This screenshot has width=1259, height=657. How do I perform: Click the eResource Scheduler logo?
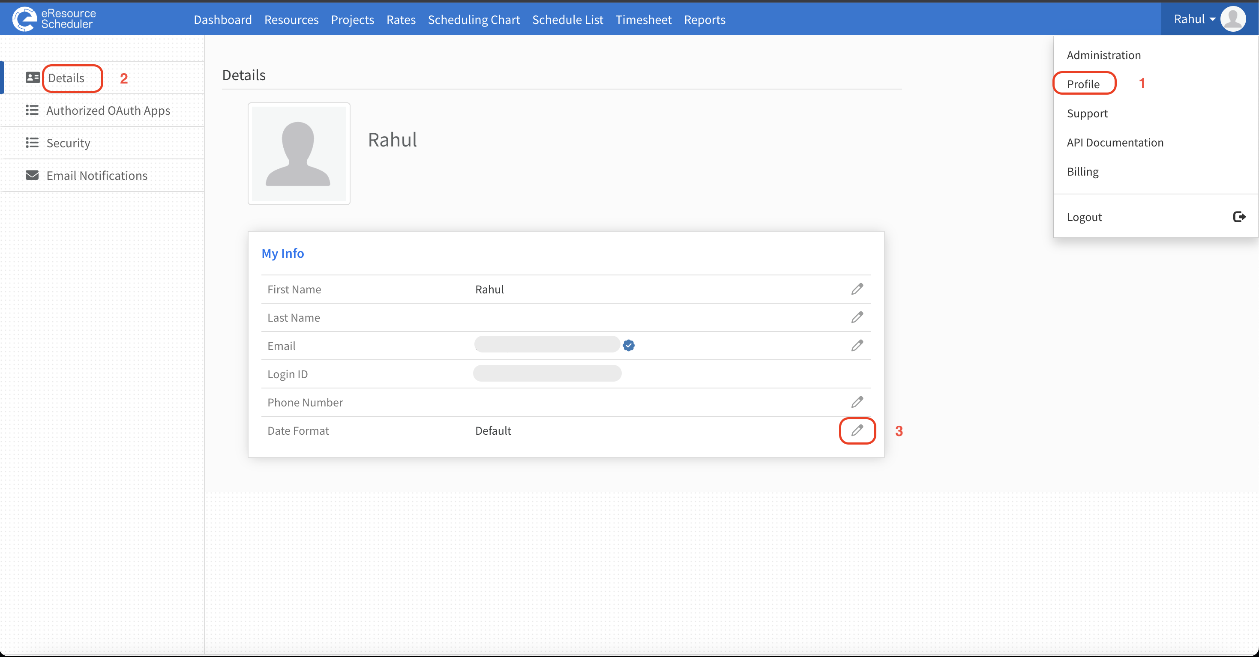54,18
